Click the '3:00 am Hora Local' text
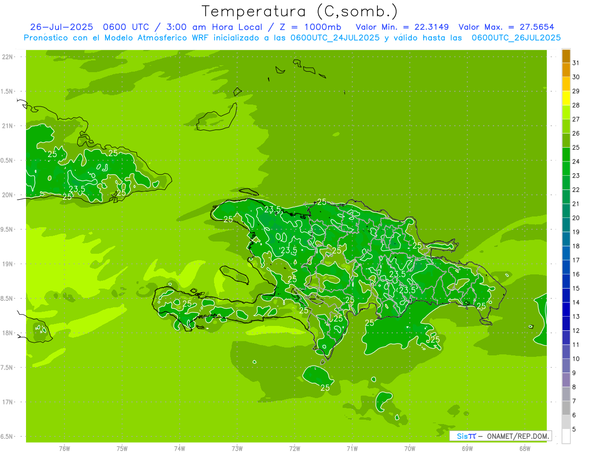The height and width of the screenshot is (455, 589). tap(215, 27)
